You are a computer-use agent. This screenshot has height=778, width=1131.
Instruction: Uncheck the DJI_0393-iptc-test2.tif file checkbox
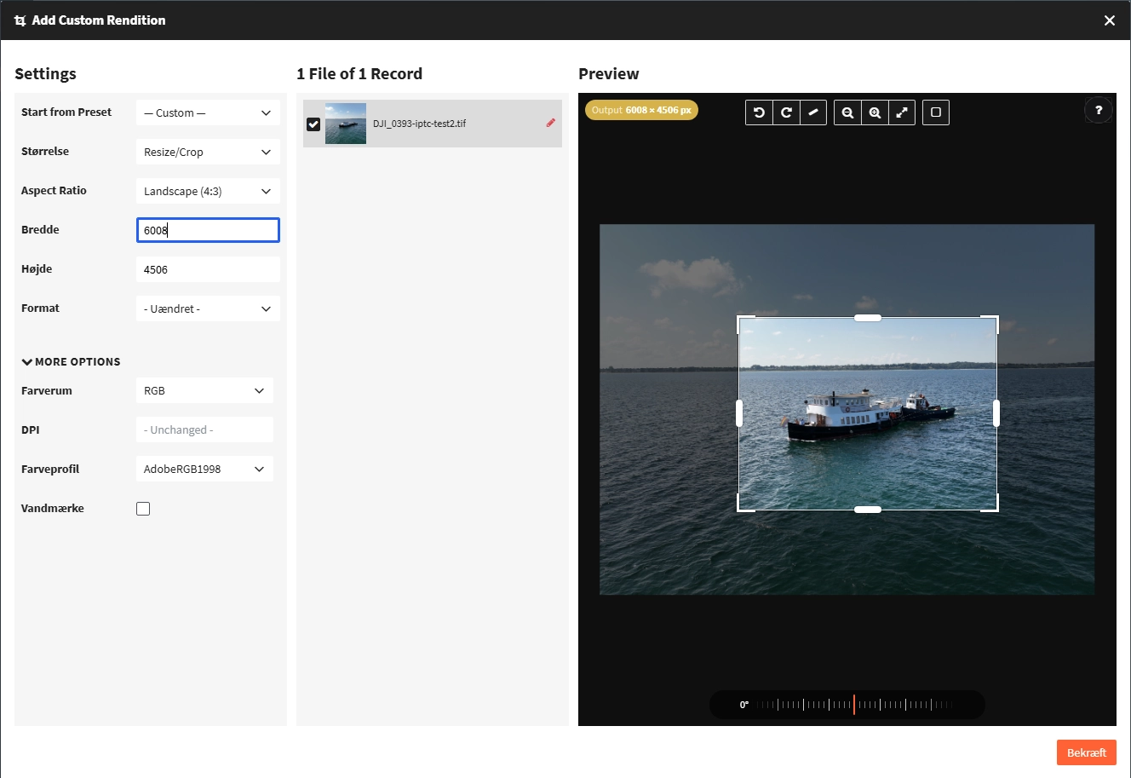click(x=313, y=124)
